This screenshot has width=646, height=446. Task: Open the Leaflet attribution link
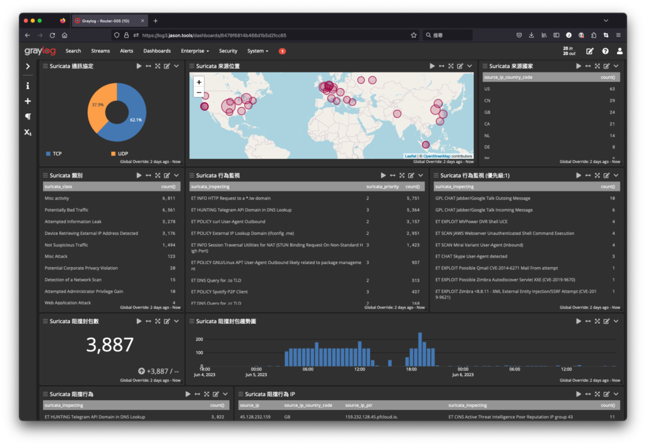click(410, 156)
